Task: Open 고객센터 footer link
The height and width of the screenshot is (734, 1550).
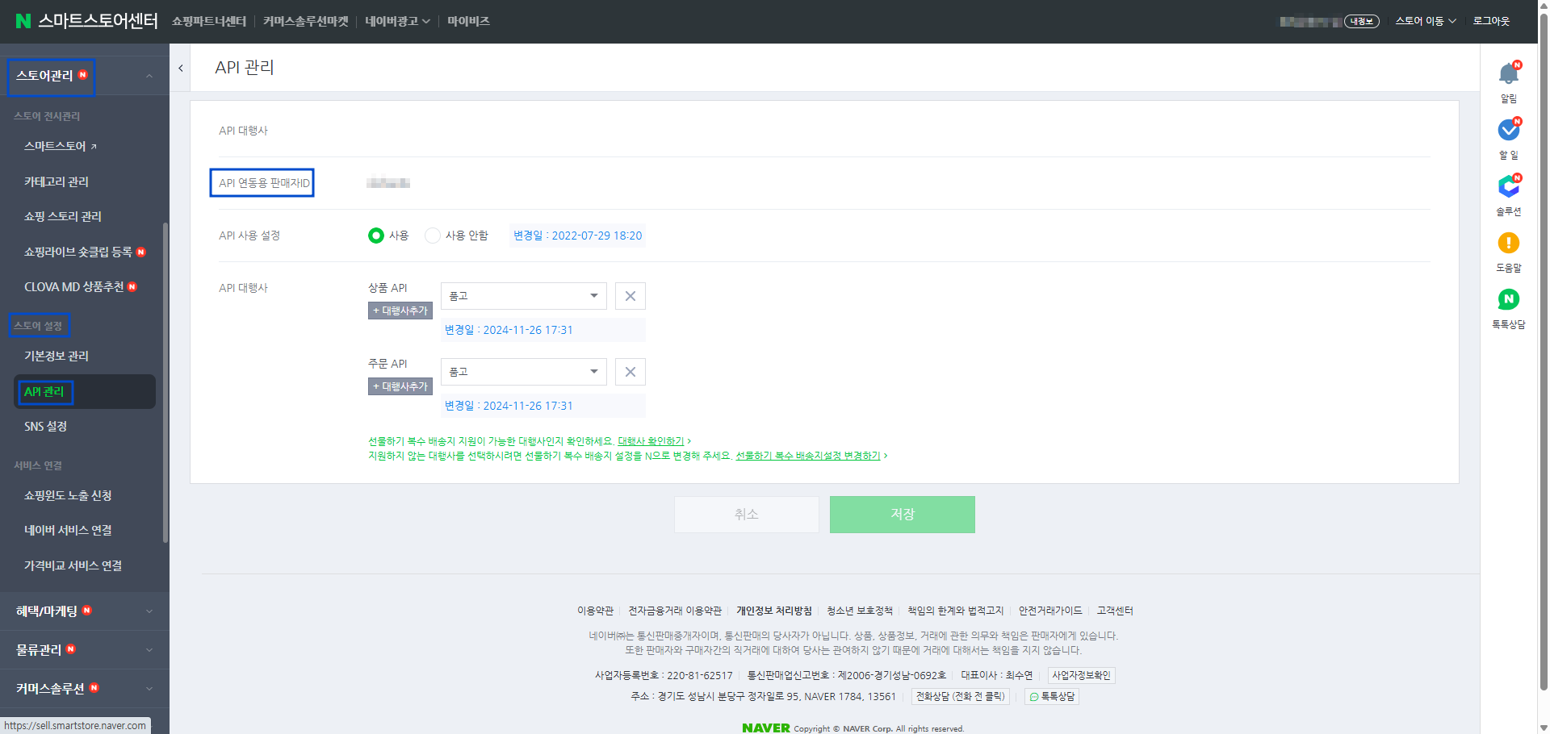Action: [1115, 611]
